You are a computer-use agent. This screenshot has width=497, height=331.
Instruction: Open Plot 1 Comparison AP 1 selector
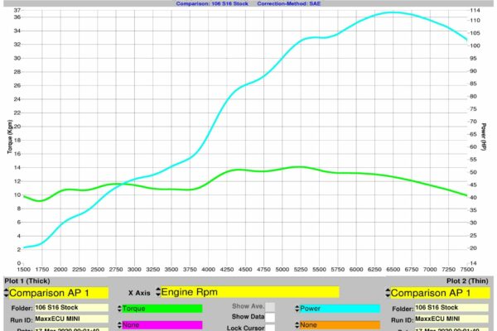(x=56, y=293)
